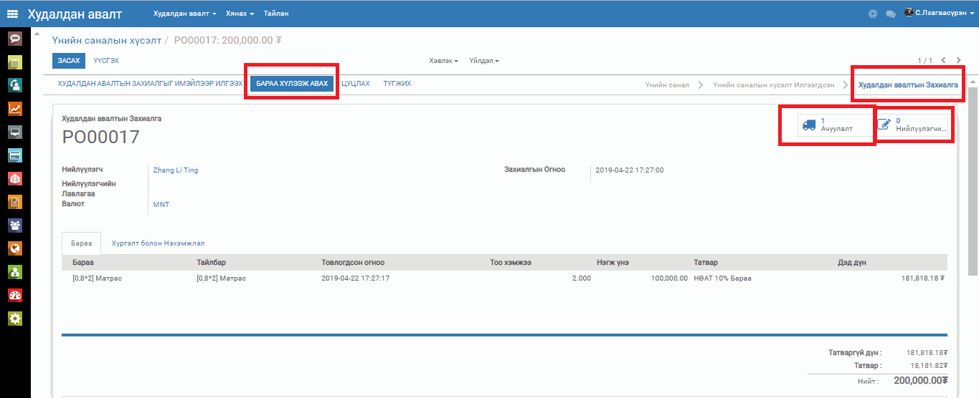Go to next record arrow
Viewport: 979px width, 398px height.
click(x=959, y=61)
